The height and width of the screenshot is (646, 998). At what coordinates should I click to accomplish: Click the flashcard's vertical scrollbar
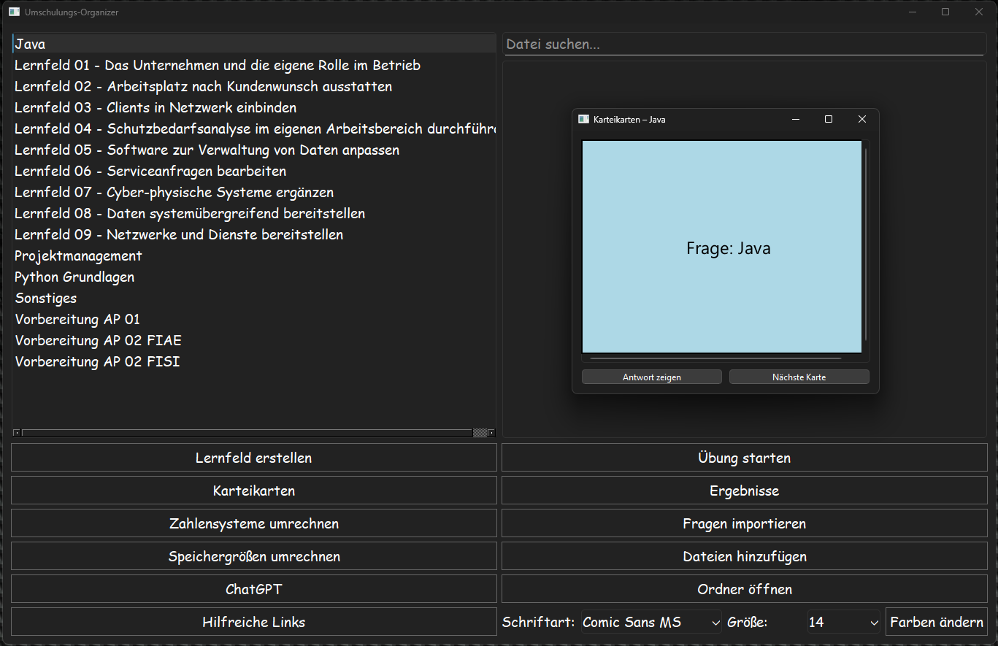(x=866, y=245)
